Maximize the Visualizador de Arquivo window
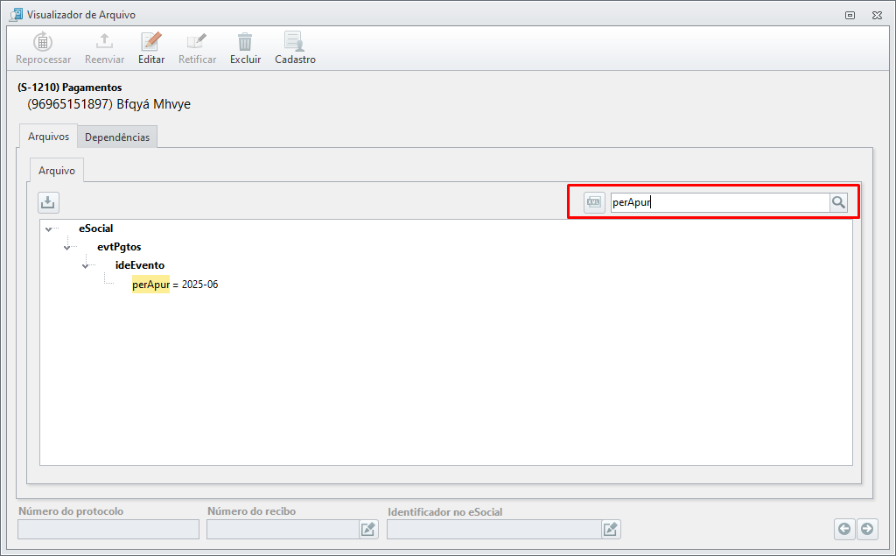Screen dimensions: 896x556 click(x=850, y=16)
